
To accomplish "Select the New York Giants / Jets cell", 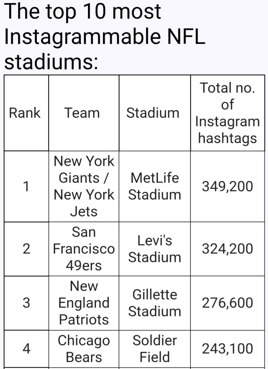I will point(84,186).
